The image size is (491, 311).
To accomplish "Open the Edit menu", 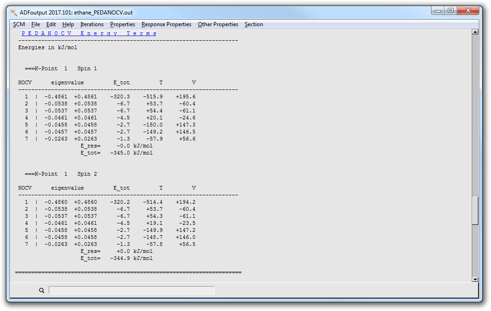I will (x=51, y=24).
